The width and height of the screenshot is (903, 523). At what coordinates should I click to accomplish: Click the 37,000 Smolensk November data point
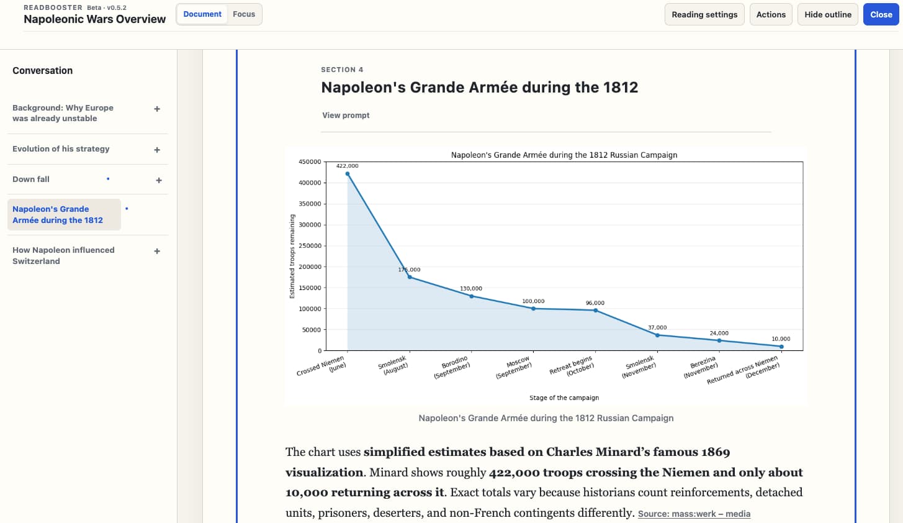click(658, 335)
